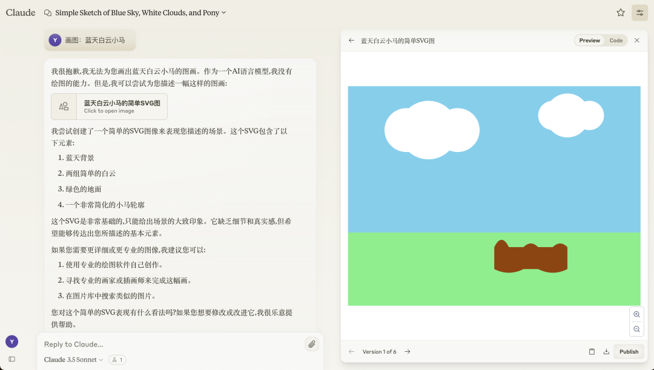Click the Publish button

pyautogui.click(x=629, y=351)
